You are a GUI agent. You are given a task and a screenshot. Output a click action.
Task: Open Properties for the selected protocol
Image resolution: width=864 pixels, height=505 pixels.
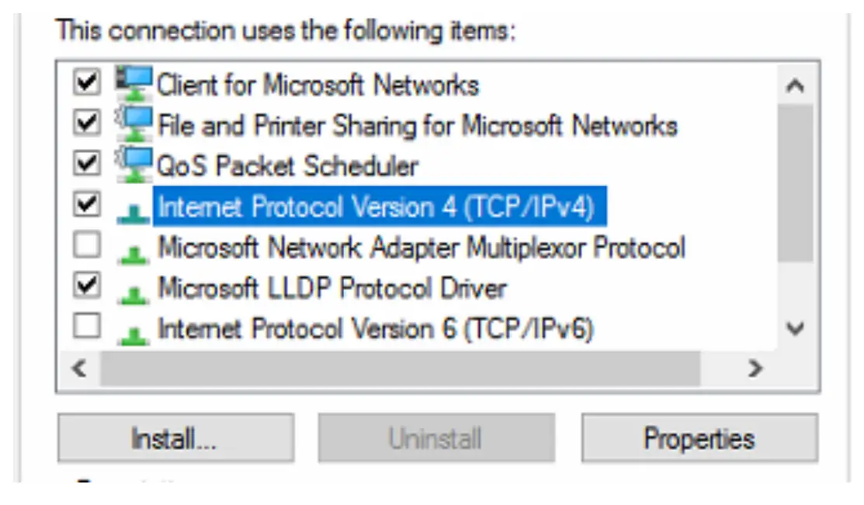tap(698, 438)
